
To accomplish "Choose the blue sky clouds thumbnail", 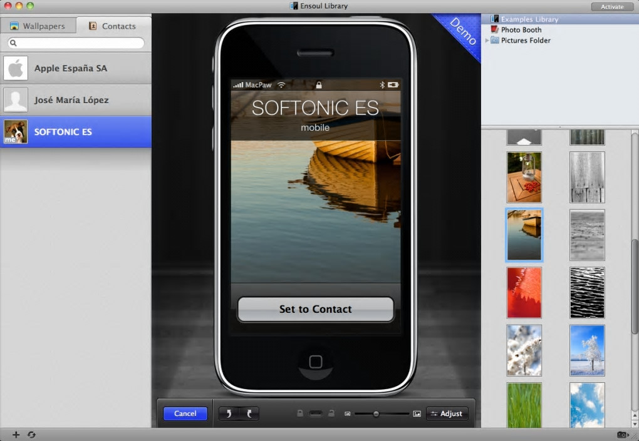I will click(x=587, y=405).
